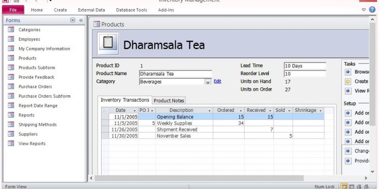Switch to the Add-Ins ribbon tab
This screenshot has height=189, width=379.
166,10
